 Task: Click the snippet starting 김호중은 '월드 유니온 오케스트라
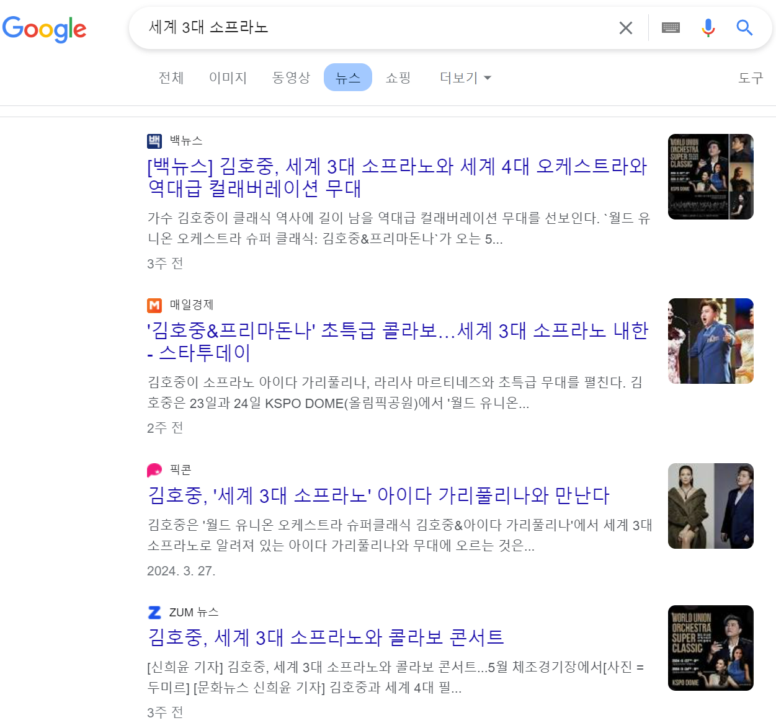399,535
